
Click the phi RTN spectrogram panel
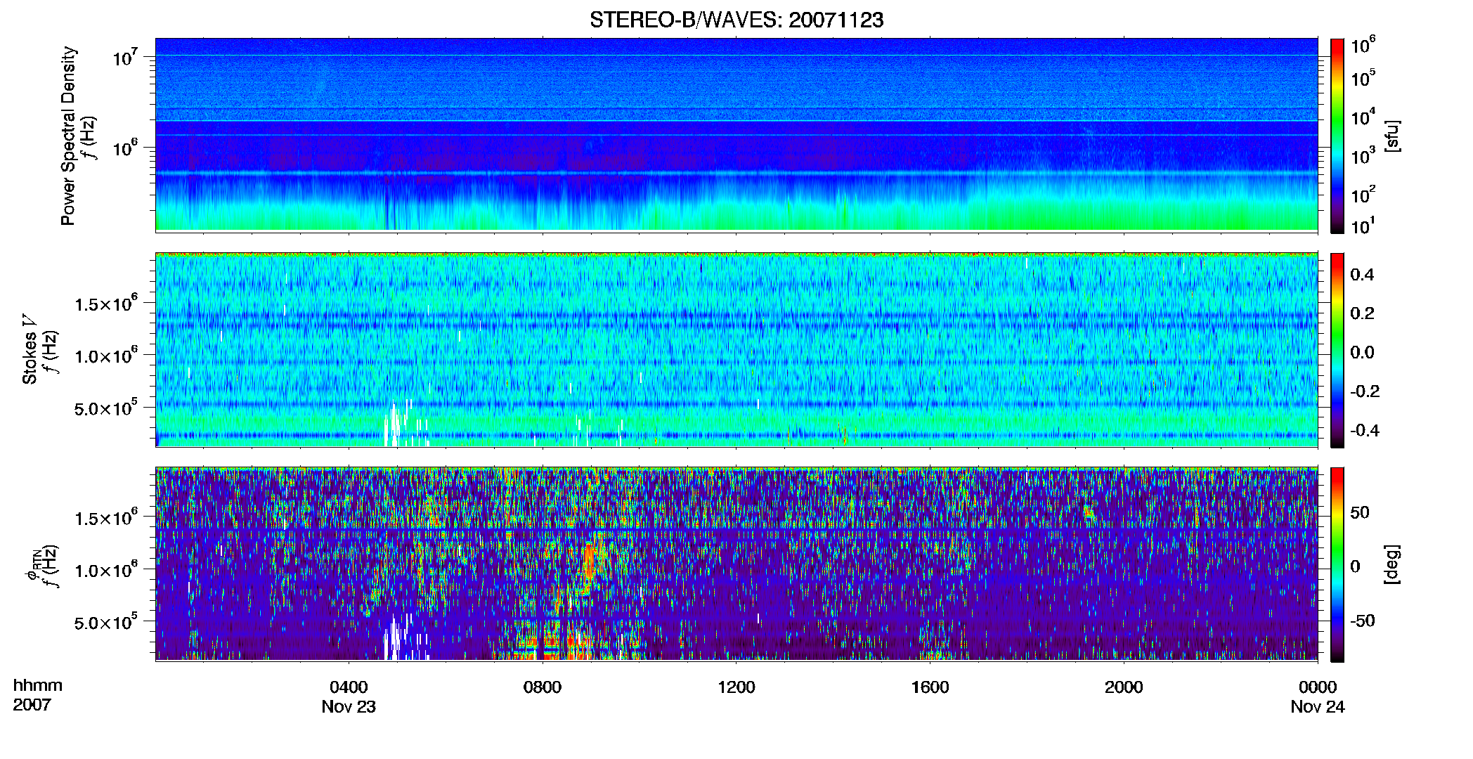tap(736, 564)
